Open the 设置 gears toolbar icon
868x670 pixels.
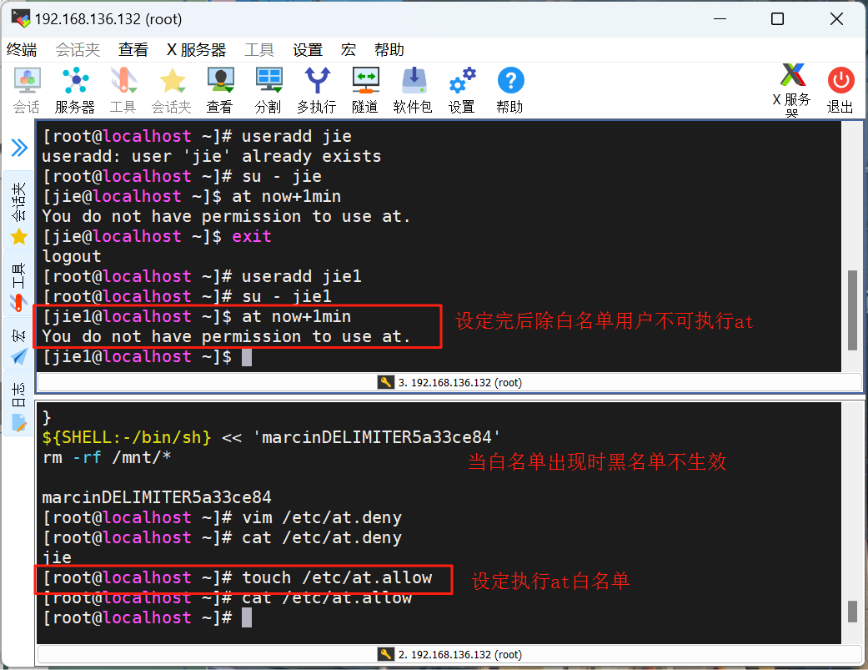click(462, 90)
